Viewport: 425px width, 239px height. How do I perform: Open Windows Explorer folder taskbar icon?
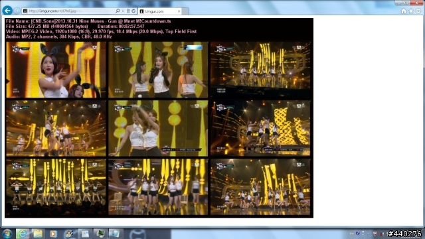pyautogui.click(x=38, y=234)
